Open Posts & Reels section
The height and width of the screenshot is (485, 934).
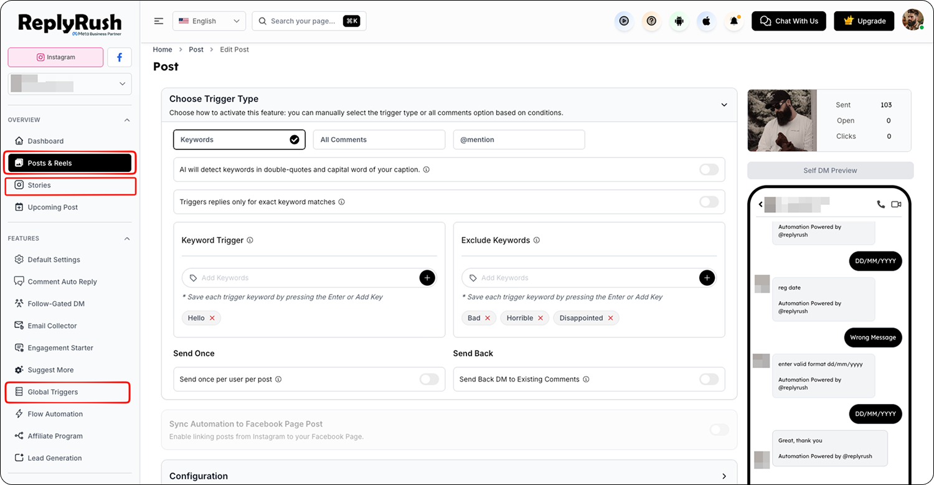[70, 163]
